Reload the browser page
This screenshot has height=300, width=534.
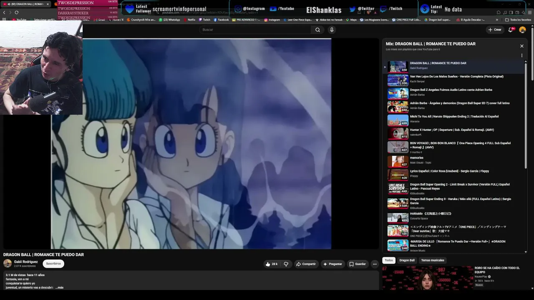pyautogui.click(x=17, y=12)
